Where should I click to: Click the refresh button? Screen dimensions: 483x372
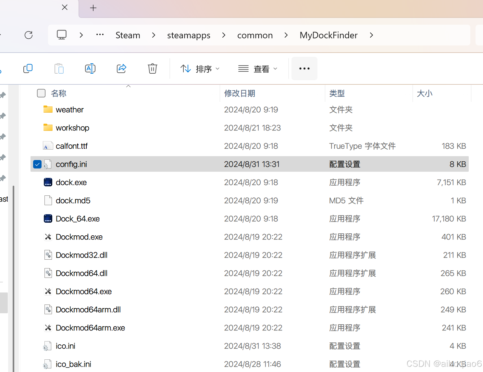29,35
